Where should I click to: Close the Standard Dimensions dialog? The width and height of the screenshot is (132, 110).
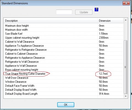pyautogui.click(x=126, y=3)
